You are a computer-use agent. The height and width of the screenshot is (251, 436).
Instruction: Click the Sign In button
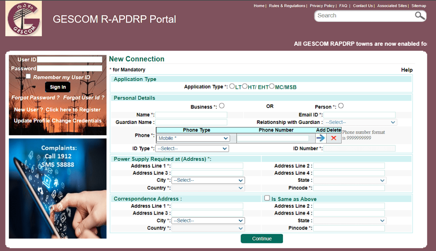pyautogui.click(x=58, y=87)
